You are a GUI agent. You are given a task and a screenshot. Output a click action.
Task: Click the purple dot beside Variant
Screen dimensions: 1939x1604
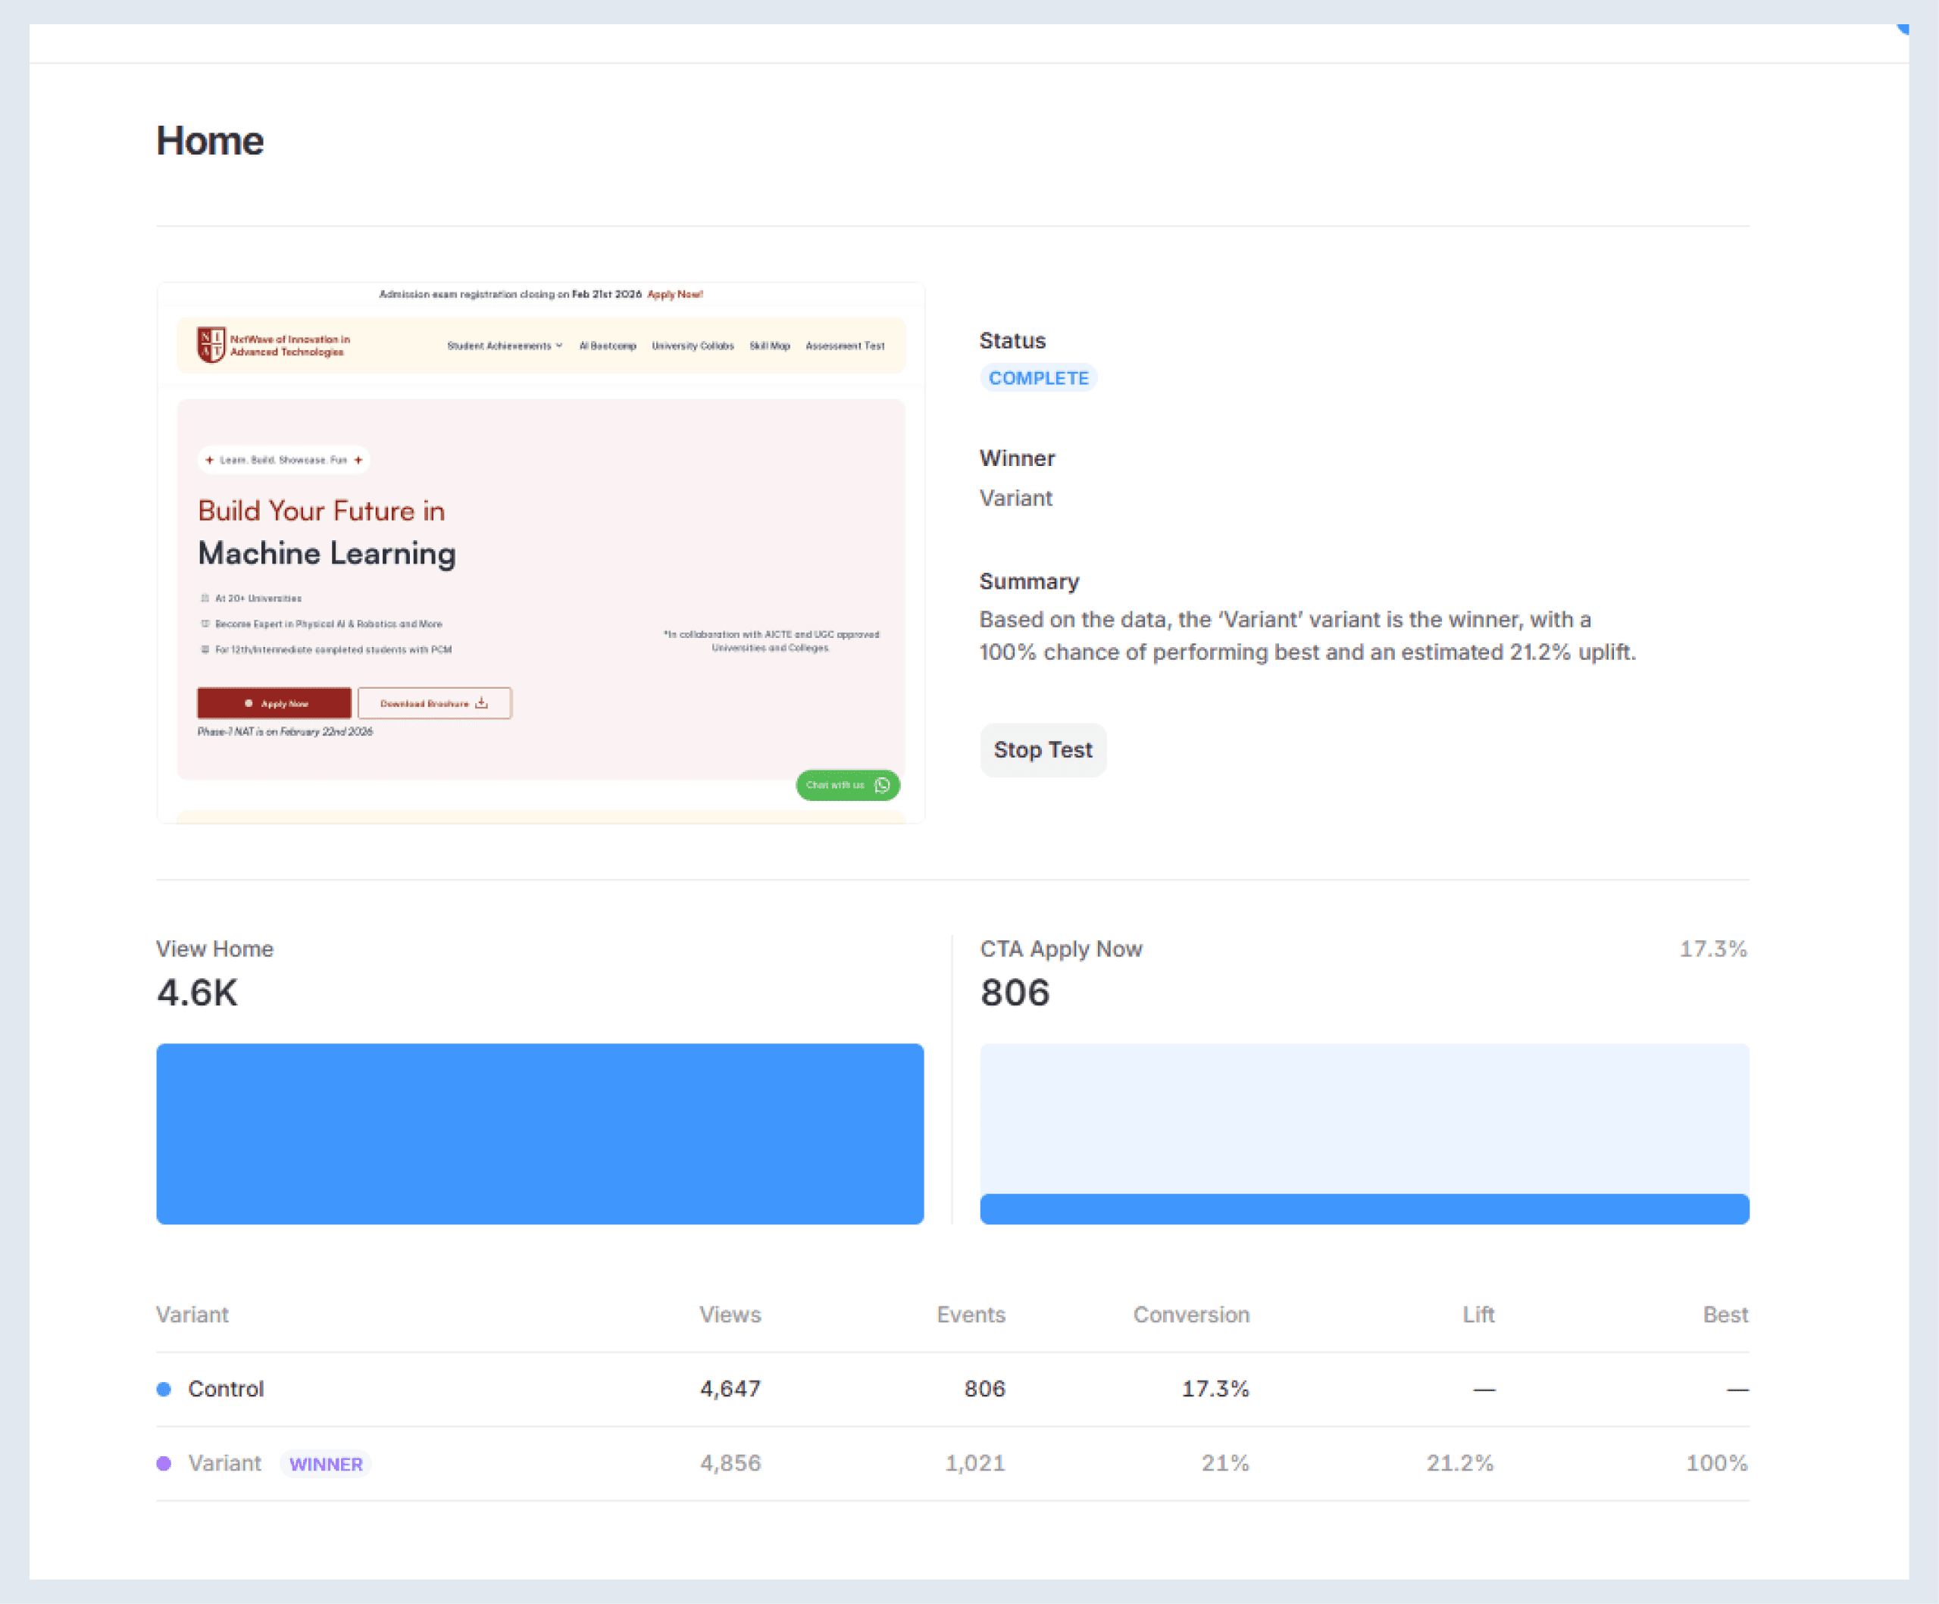[x=164, y=1463]
